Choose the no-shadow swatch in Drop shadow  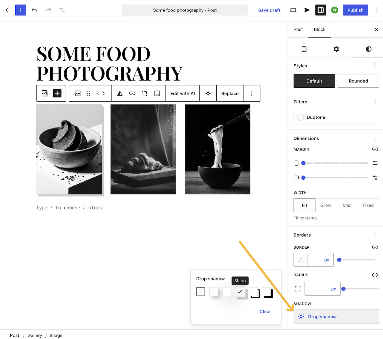click(x=201, y=292)
